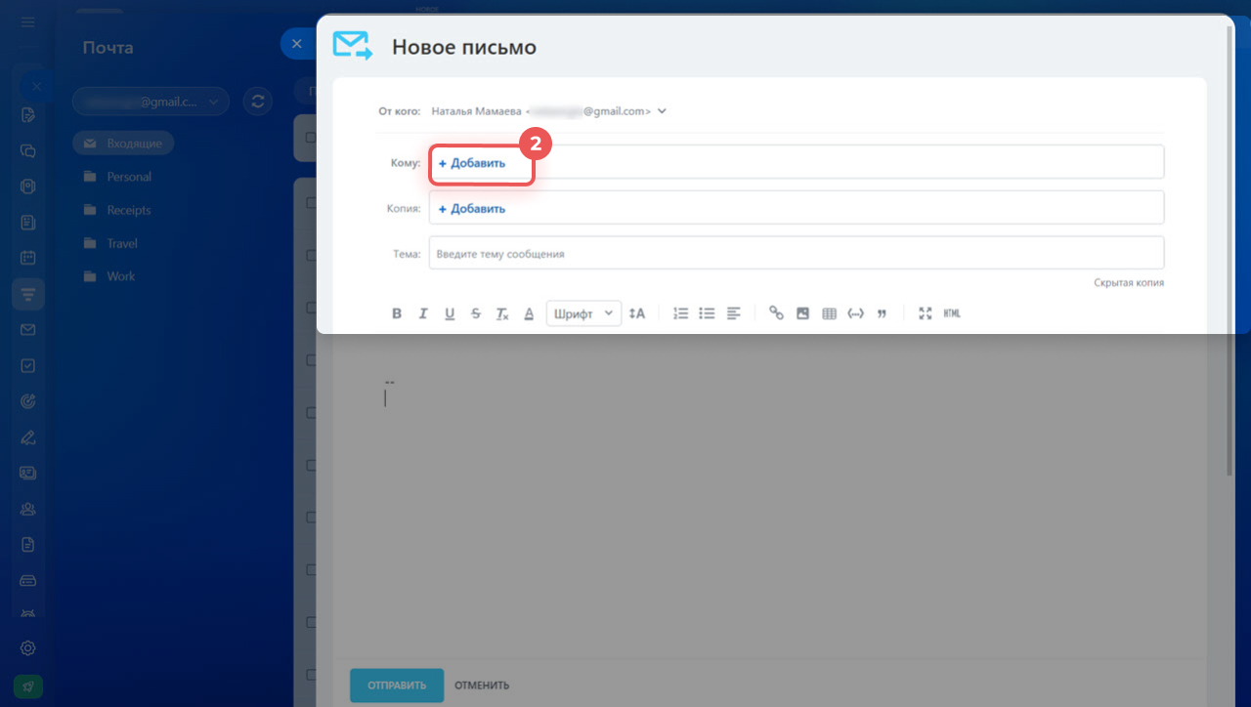
Task: Open the chat icon in left sidebar
Action: point(28,151)
